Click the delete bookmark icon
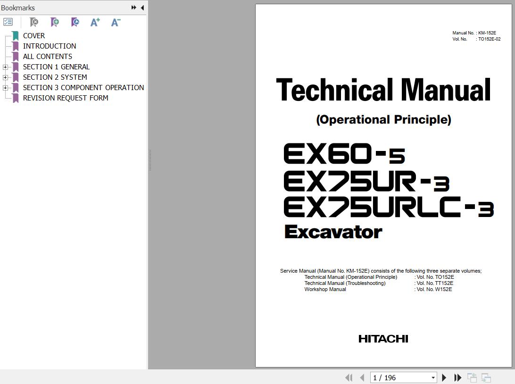The image size is (515, 384). coord(34,22)
